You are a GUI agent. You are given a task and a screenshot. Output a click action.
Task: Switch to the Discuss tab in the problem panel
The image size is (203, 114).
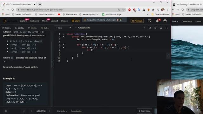coord(32,28)
